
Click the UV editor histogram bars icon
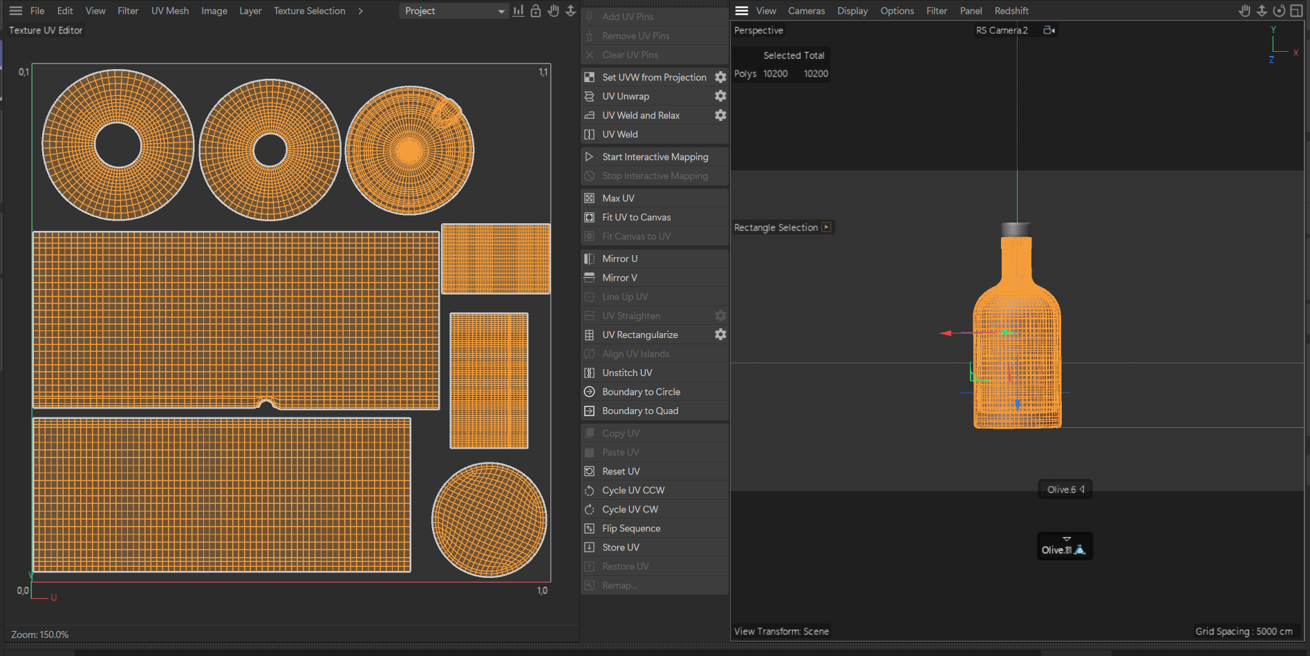click(x=518, y=11)
